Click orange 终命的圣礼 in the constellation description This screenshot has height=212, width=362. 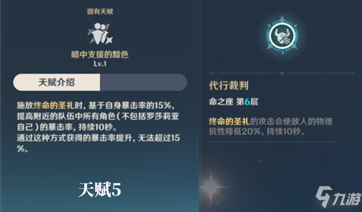coord(228,121)
